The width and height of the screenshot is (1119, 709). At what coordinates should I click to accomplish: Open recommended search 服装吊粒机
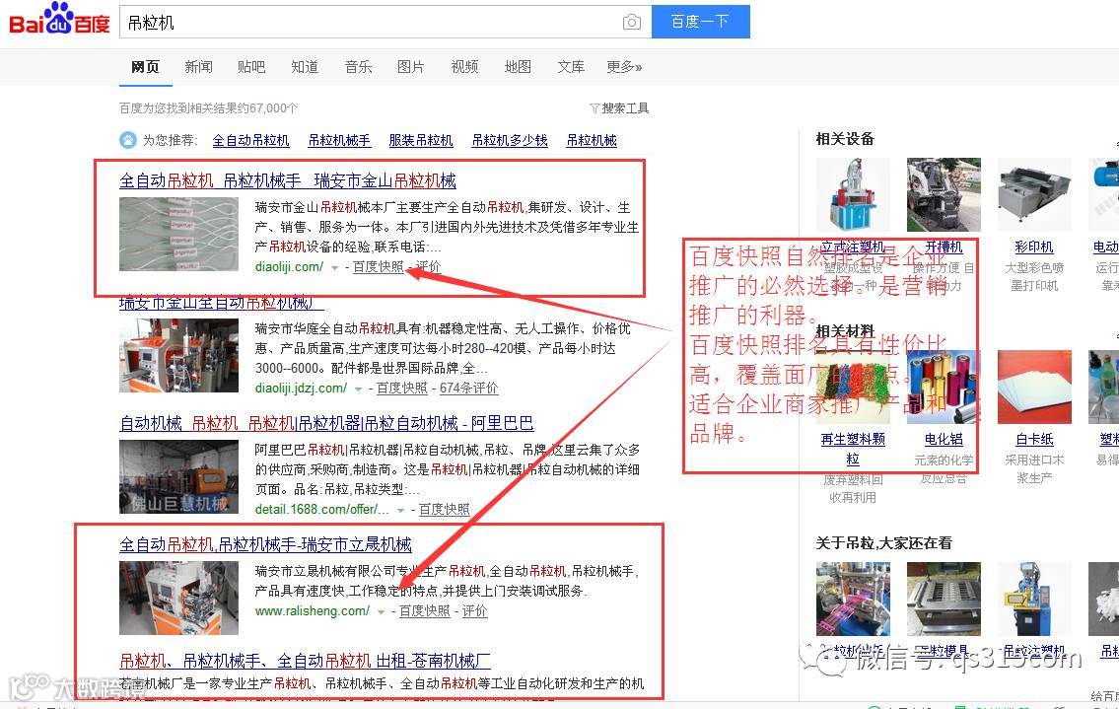tap(421, 141)
